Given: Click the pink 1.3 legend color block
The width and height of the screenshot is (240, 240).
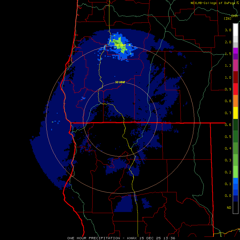Looking at the screenshot, I should click(x=235, y=65).
